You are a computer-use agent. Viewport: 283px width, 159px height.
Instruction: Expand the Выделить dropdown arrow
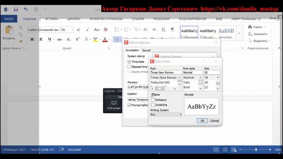[269, 41]
